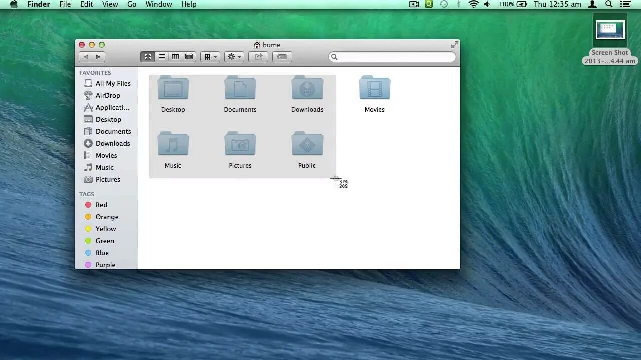
Task: Click the volume icon in menu bar
Action: pos(487,4)
